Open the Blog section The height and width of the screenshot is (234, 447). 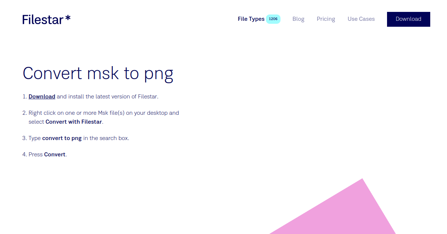pos(298,19)
